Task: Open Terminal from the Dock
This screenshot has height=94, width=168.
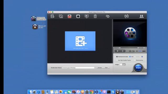Action: point(109,92)
